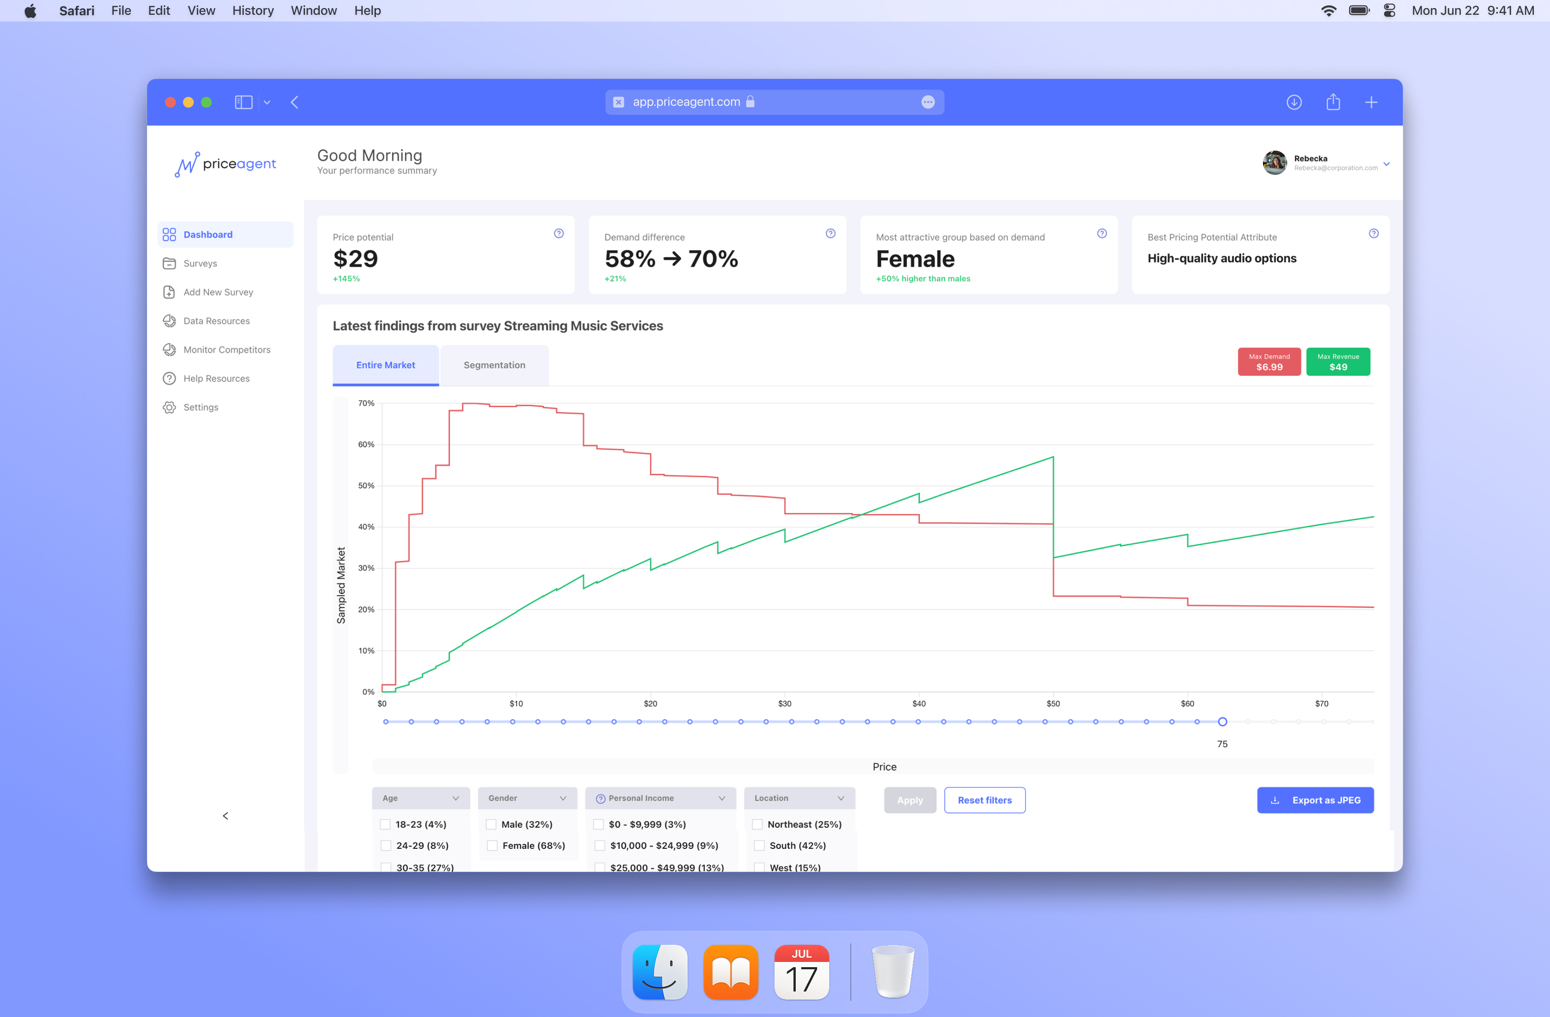This screenshot has height=1017, width=1550.
Task: Click the Reset filters button
Action: pos(984,800)
